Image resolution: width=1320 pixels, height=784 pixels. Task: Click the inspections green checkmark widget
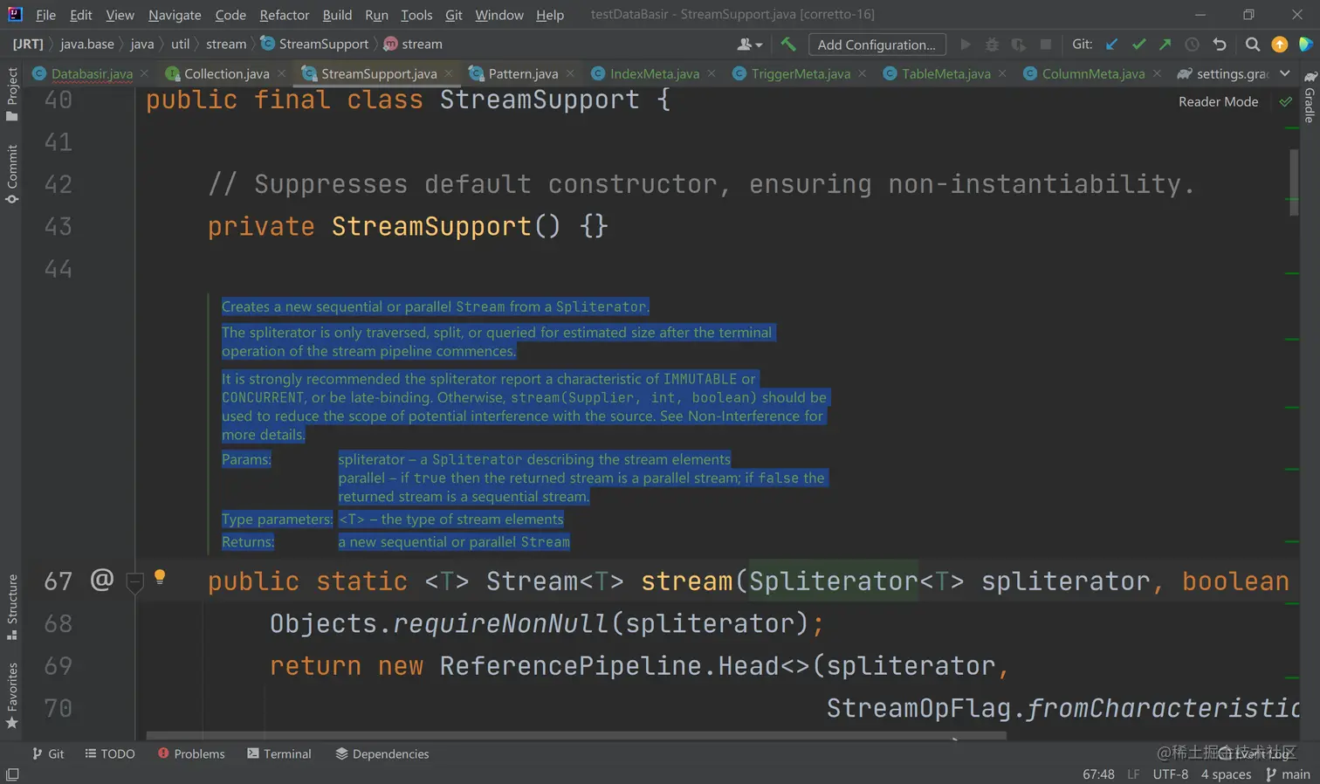click(x=1285, y=101)
